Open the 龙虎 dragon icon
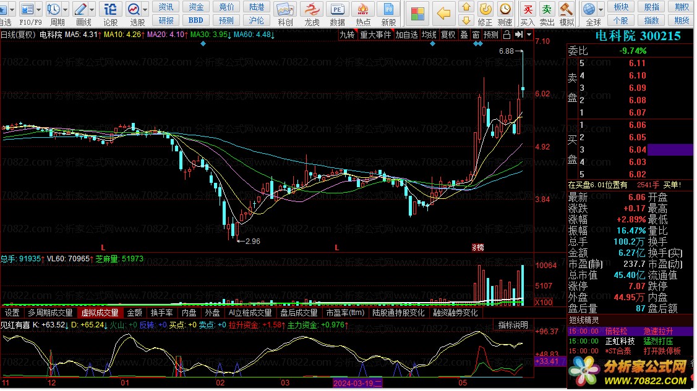697x391 pixels. [311, 9]
